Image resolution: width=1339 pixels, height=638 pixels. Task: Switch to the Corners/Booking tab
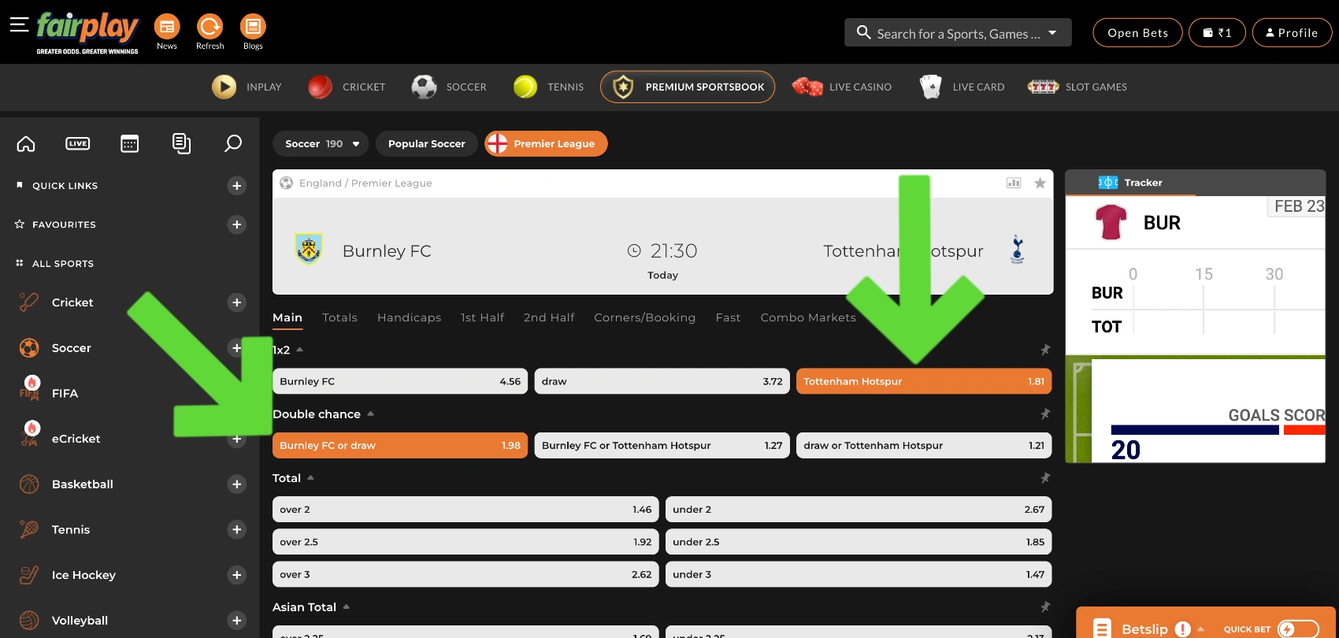[x=644, y=317]
